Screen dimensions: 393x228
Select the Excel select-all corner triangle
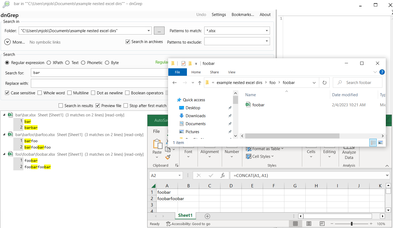(153, 186)
